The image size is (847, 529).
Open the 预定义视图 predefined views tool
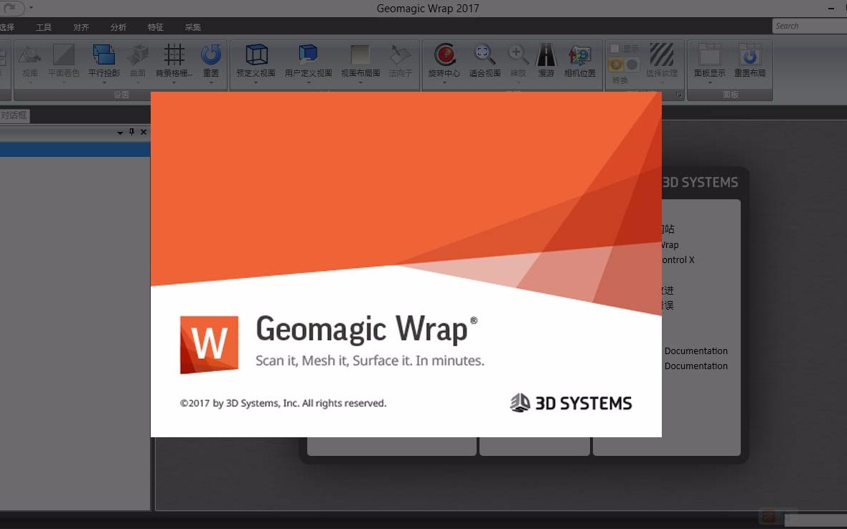[256, 60]
